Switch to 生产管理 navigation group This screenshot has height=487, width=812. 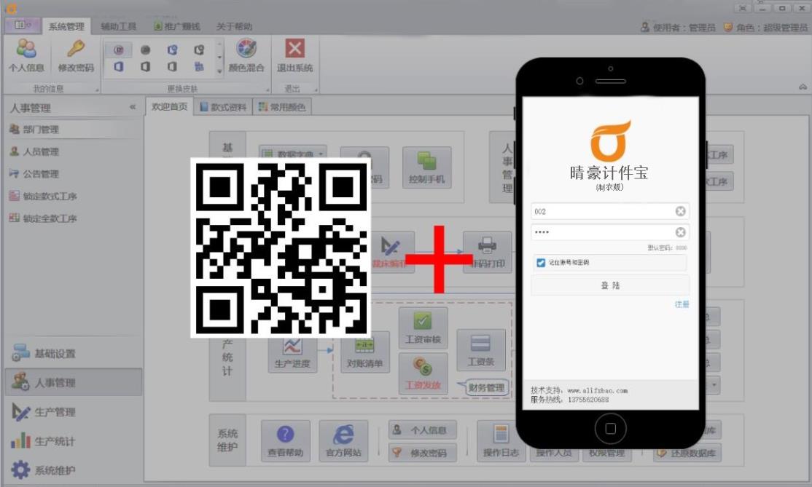point(74,412)
